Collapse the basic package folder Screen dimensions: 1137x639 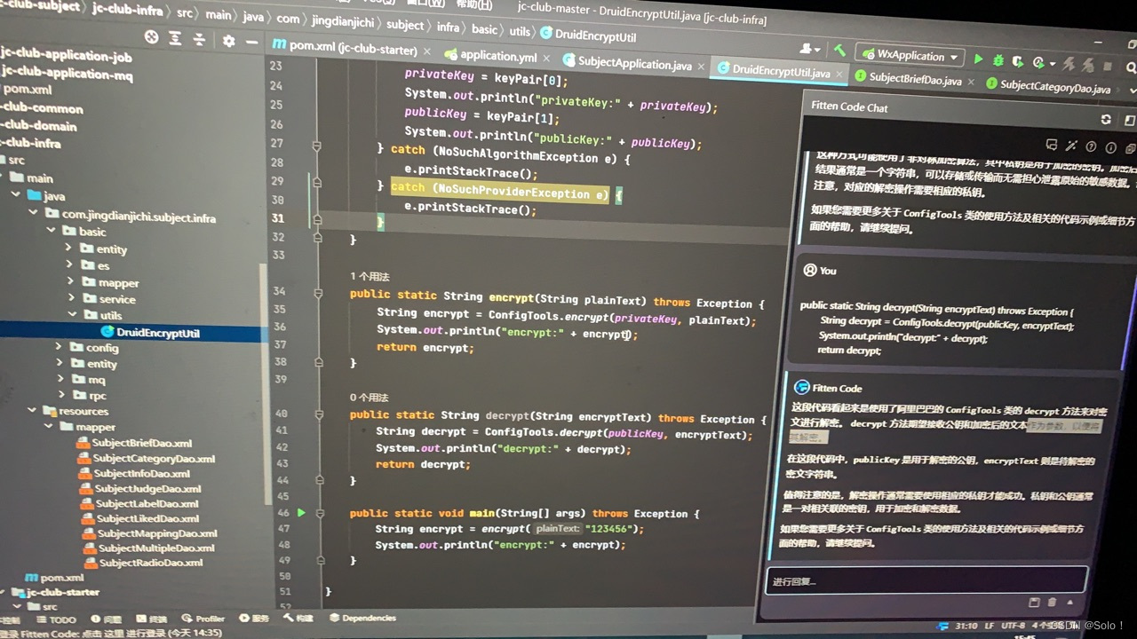click(x=52, y=231)
